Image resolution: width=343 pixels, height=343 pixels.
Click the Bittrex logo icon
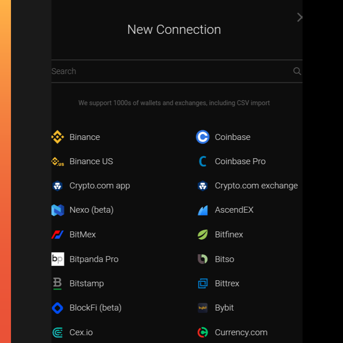pos(203,284)
